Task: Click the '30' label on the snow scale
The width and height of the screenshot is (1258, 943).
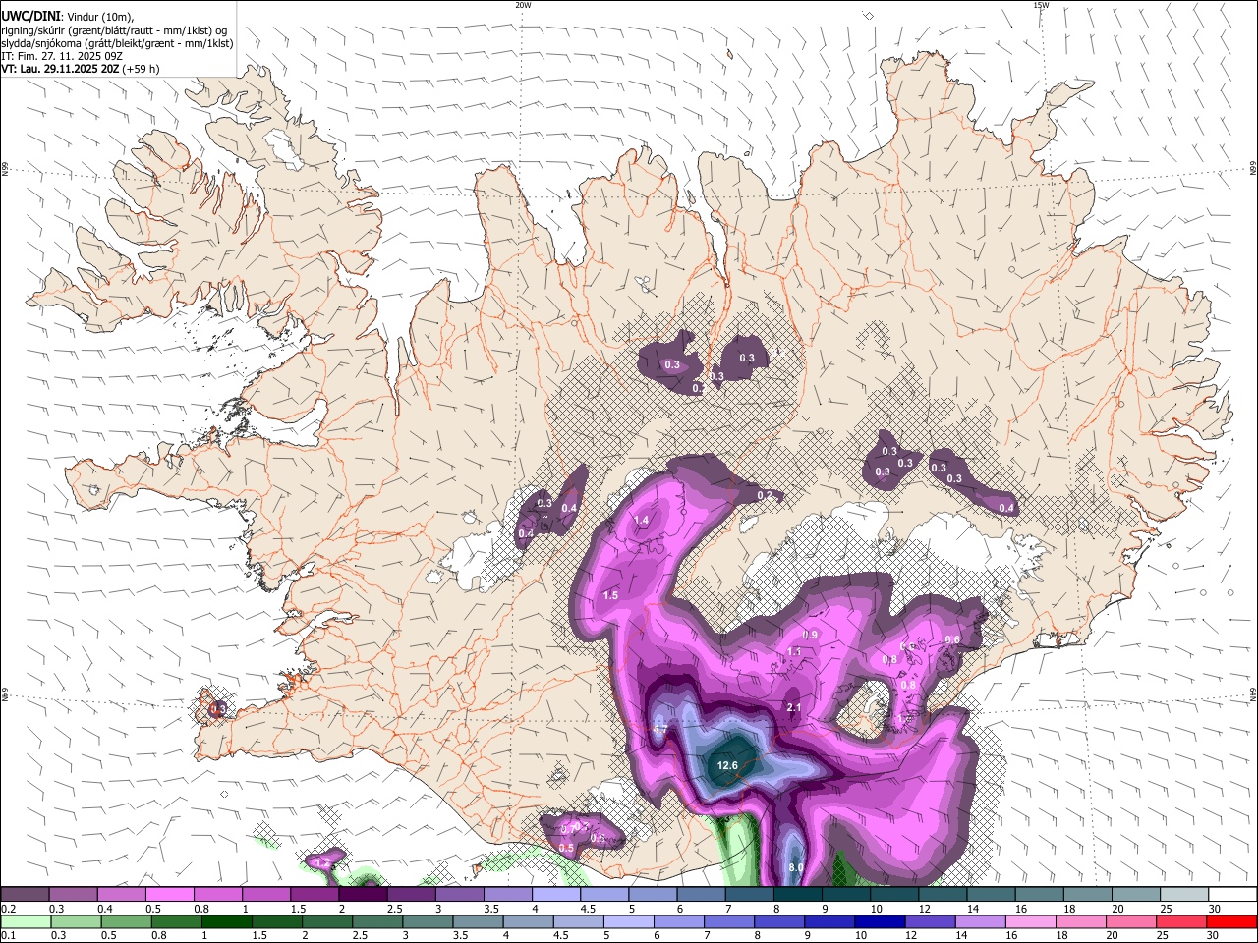Action: click(1215, 909)
